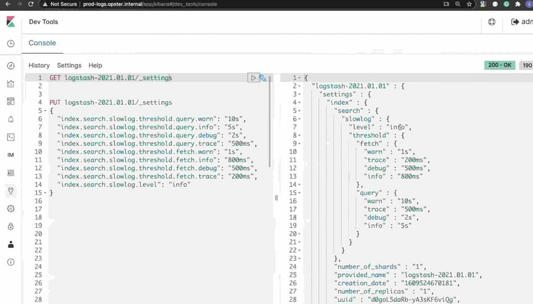Click the Help link in Console
Viewport: 533px width, 304px height.
click(95, 65)
